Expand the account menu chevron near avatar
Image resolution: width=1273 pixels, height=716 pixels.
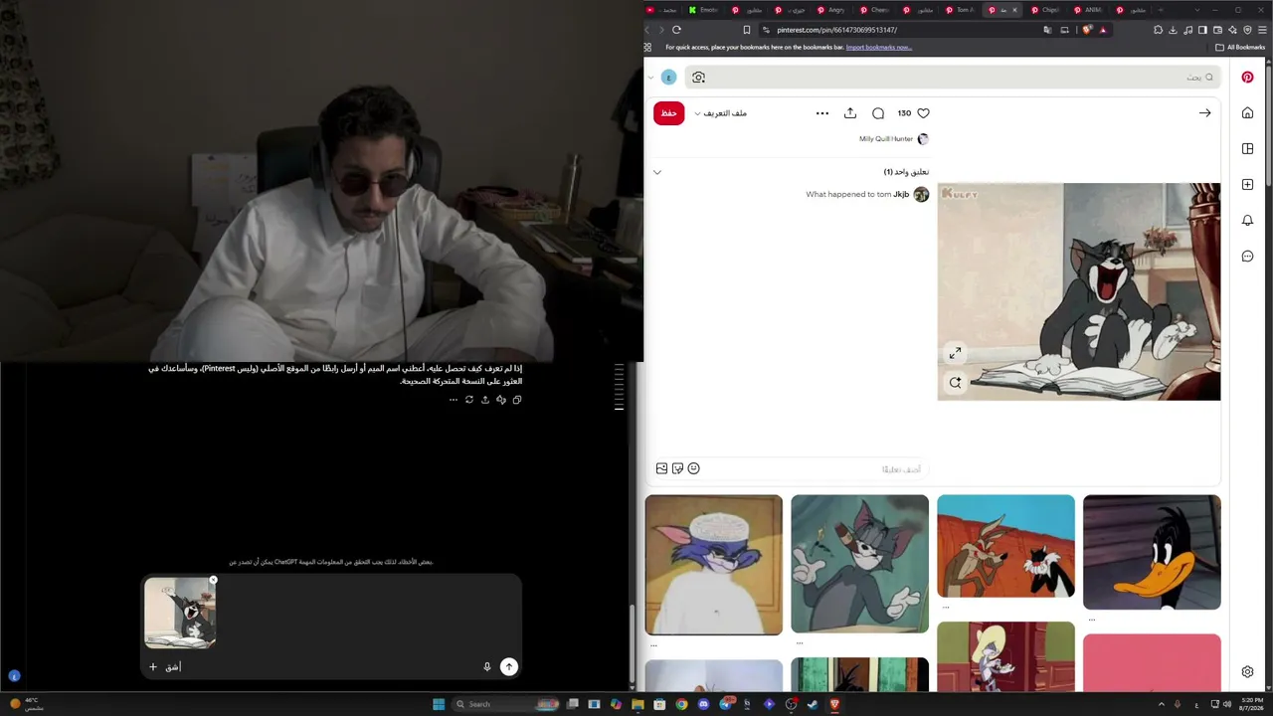[651, 77]
